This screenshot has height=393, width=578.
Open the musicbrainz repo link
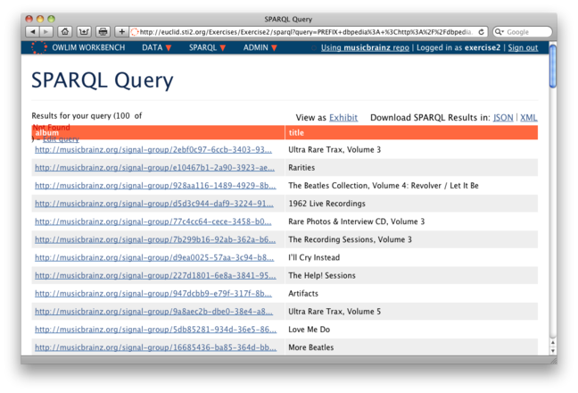click(x=366, y=47)
